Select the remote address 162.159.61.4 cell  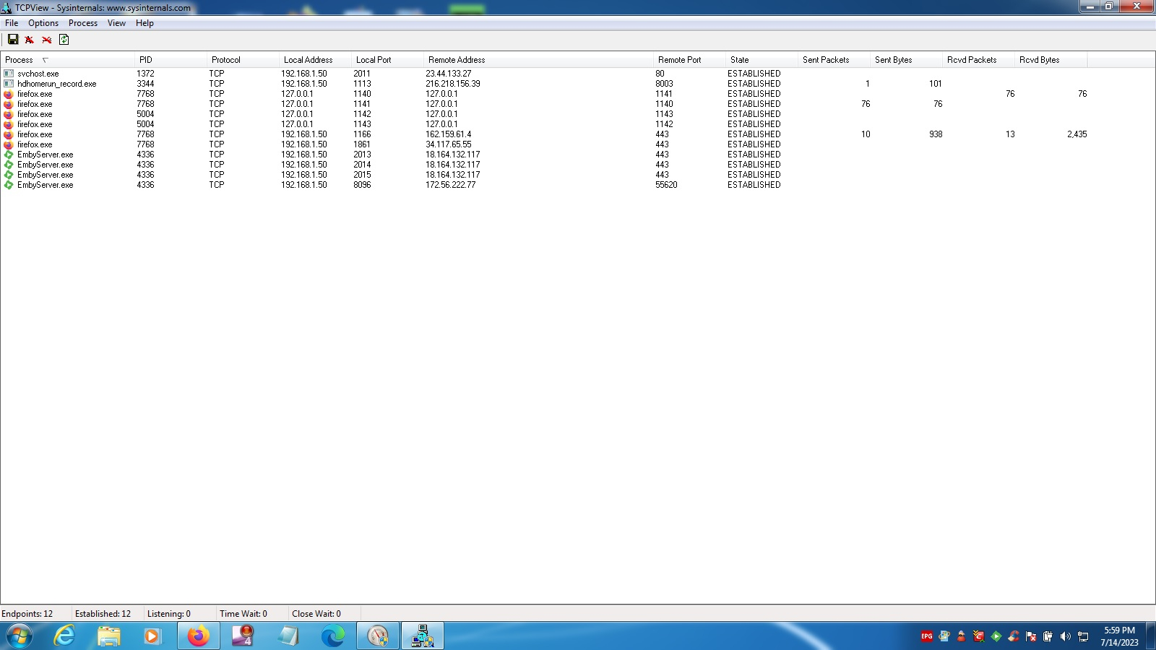click(x=449, y=134)
